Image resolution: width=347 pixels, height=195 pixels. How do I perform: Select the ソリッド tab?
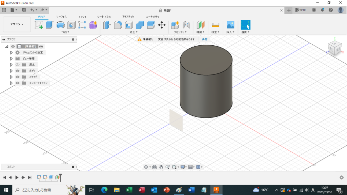[41, 17]
